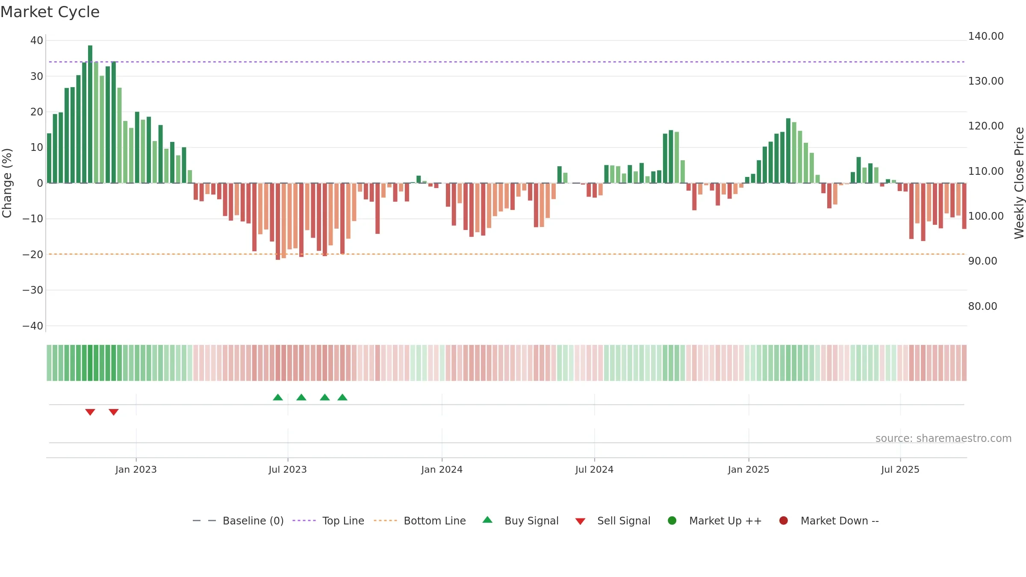
Task: Click the 120.00 price axis label
Action: tap(986, 126)
